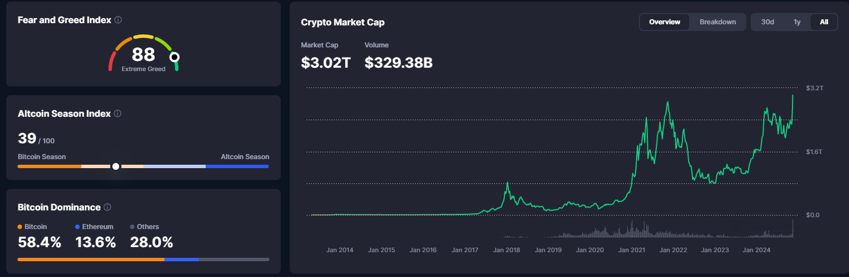Click the market cap peak near Jan 2022
The height and width of the screenshot is (277, 849).
pos(668,103)
